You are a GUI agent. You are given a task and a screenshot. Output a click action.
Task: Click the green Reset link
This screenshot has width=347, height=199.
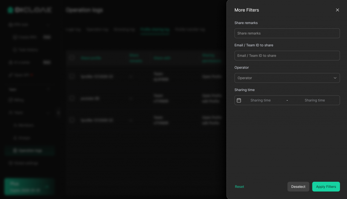click(x=239, y=187)
